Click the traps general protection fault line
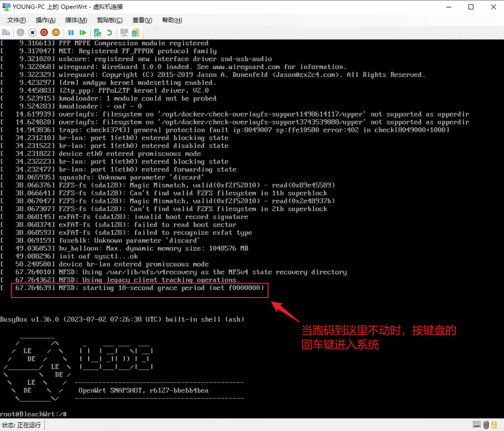 [225, 130]
